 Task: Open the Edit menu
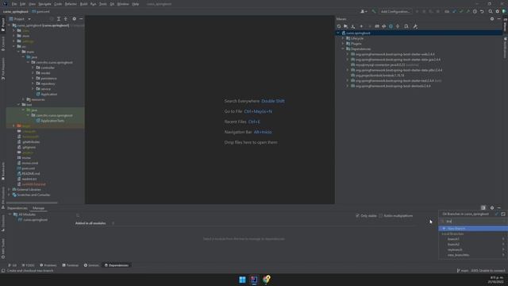(23, 4)
